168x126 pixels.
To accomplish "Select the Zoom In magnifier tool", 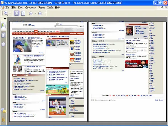I will 6,13.
